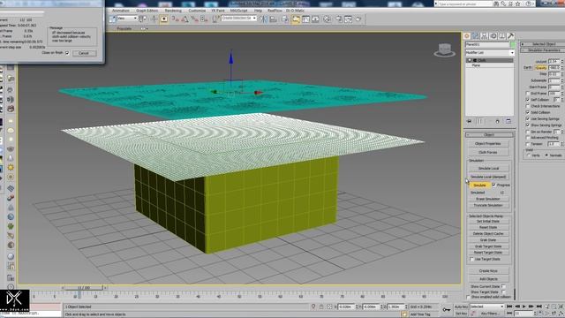Enable the Use Target State checkbox

point(471,259)
